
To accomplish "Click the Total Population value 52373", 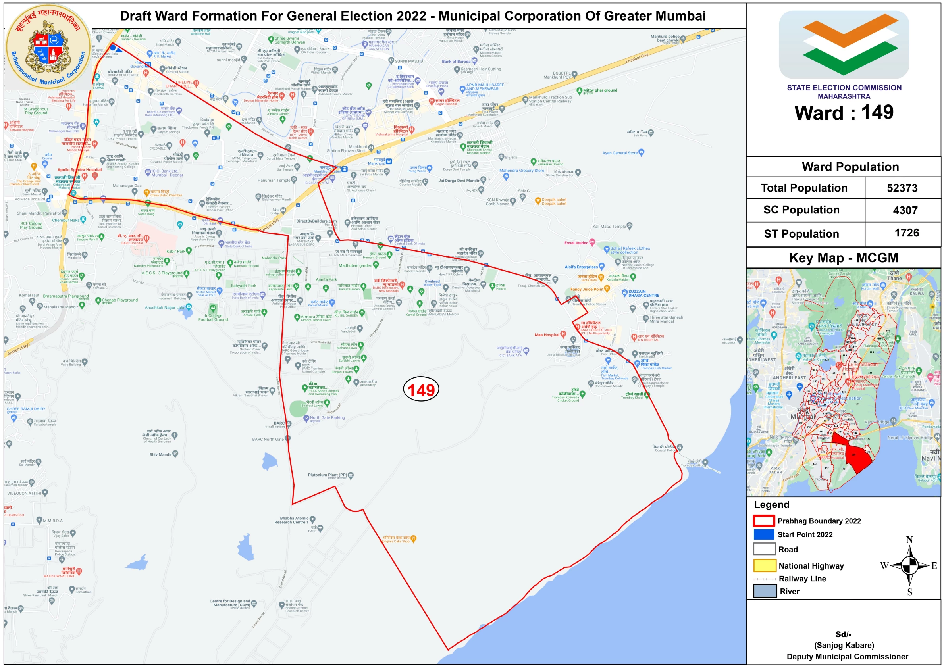I will (902, 188).
